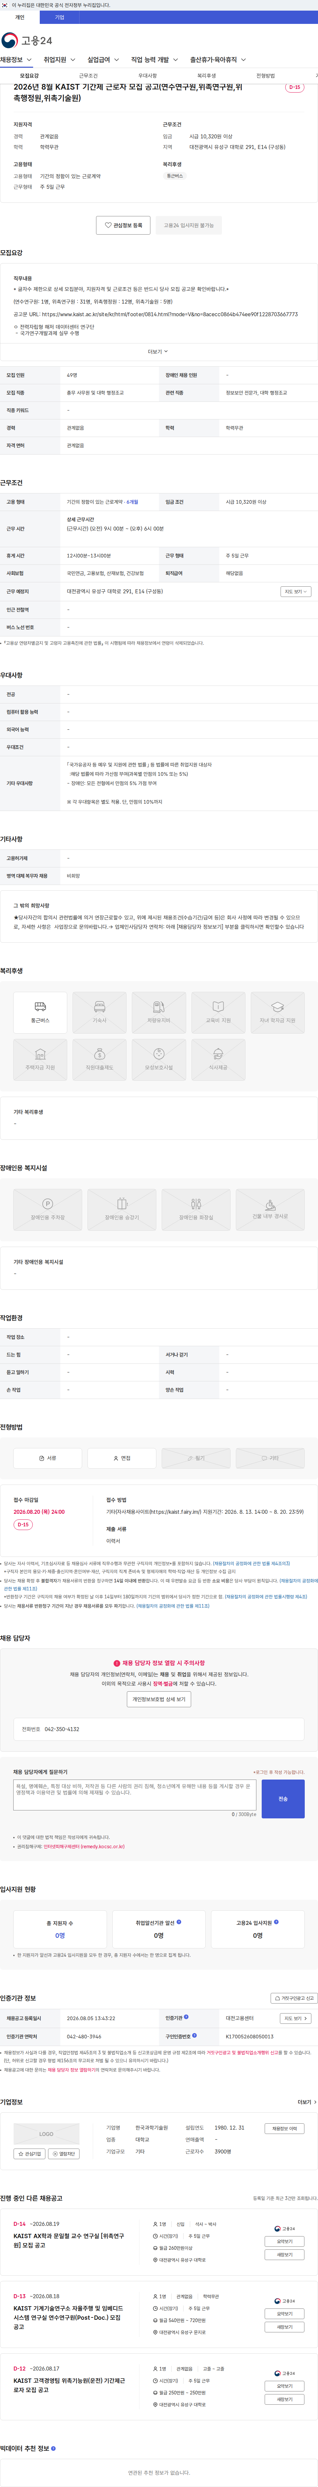Viewport: 318px width, 2487px height.
Task: Jump to the 복리후생 section tab
Action: (x=206, y=75)
